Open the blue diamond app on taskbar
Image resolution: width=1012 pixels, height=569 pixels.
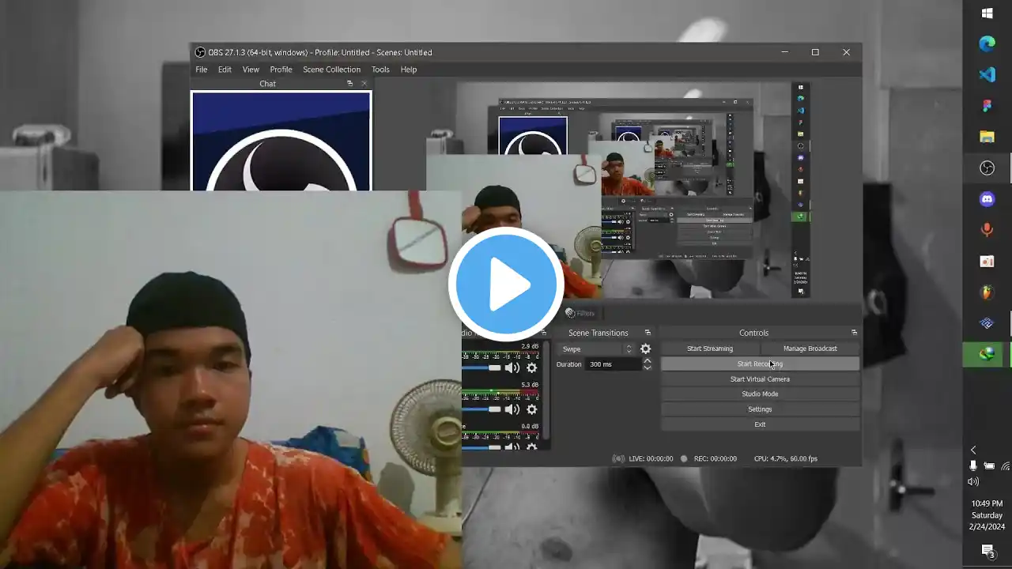987,323
